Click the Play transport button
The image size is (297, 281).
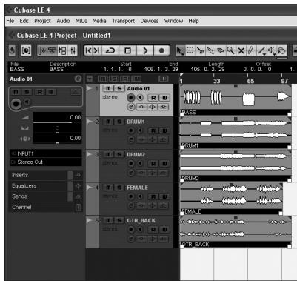click(145, 50)
